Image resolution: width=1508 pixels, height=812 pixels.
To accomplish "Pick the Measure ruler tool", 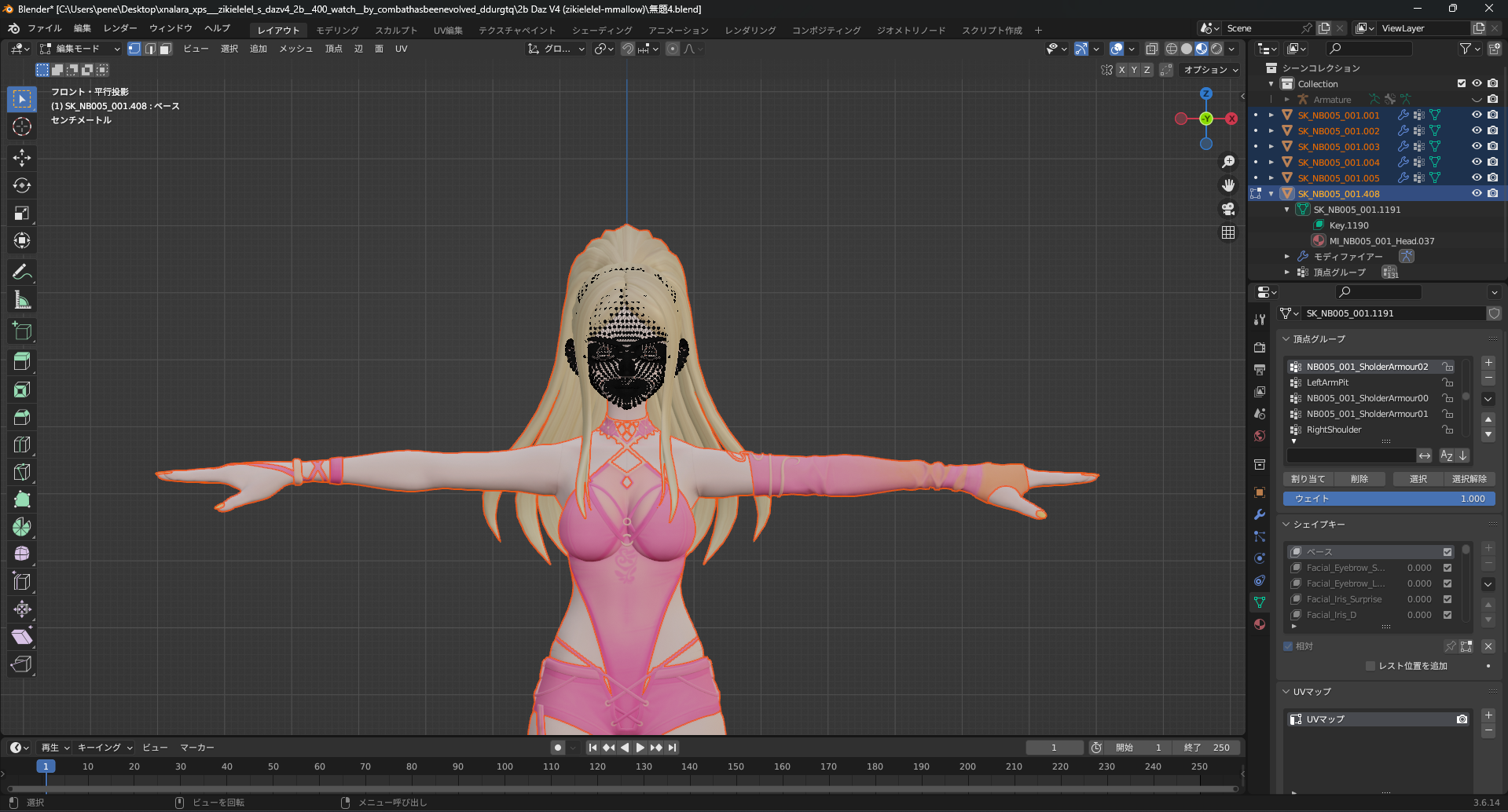I will [22, 299].
